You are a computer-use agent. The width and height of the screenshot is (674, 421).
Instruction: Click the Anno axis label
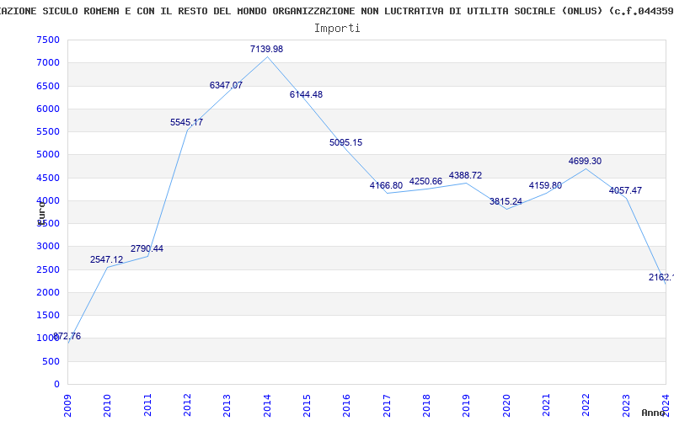(653, 413)
